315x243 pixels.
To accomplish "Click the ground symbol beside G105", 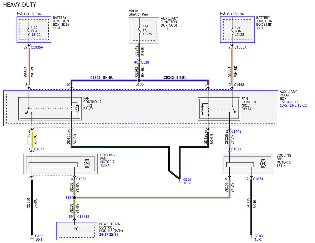I will click(180, 182).
